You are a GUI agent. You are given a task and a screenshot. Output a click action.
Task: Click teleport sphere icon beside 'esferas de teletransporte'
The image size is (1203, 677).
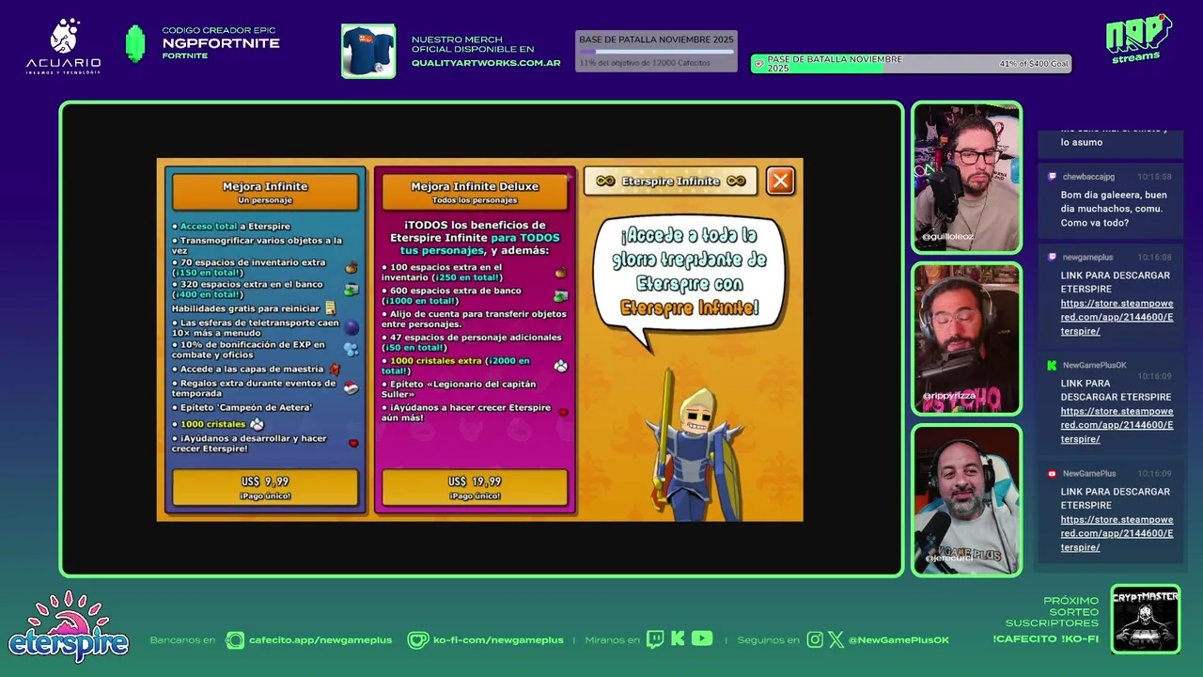pyautogui.click(x=352, y=327)
